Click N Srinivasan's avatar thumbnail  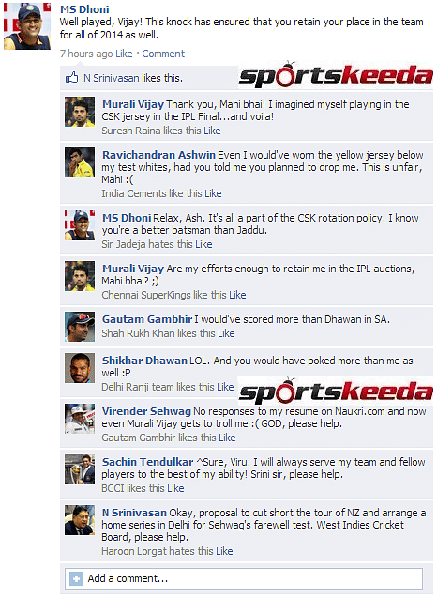[80, 520]
